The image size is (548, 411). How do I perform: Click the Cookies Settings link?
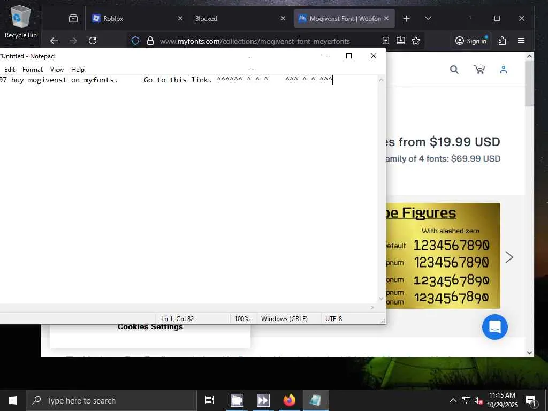click(x=150, y=327)
